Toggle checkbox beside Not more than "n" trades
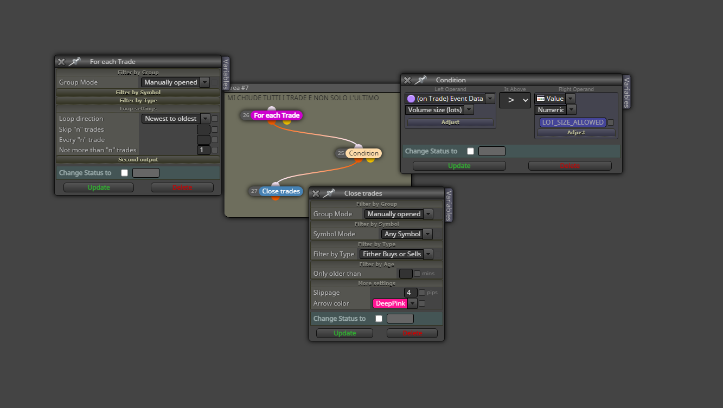 tap(215, 150)
